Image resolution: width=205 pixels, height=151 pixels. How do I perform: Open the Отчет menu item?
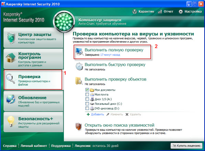168,12
